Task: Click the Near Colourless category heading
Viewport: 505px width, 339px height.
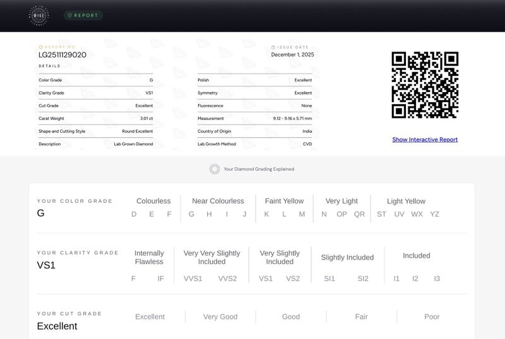Action: click(x=218, y=201)
